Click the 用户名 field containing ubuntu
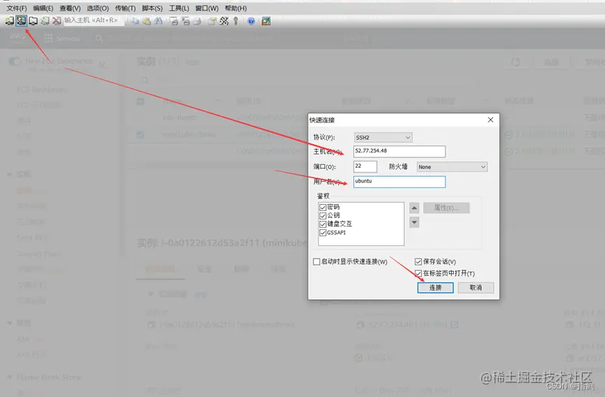605x397 pixels. click(x=399, y=182)
